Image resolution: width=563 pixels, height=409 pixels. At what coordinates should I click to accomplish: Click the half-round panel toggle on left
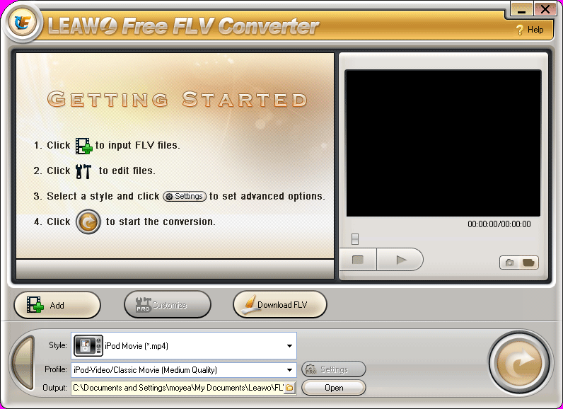coord(23,363)
